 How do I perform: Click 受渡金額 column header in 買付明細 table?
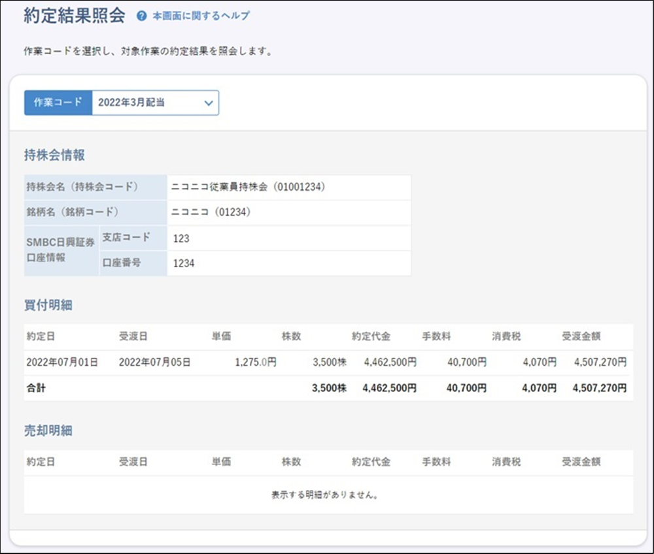[581, 336]
